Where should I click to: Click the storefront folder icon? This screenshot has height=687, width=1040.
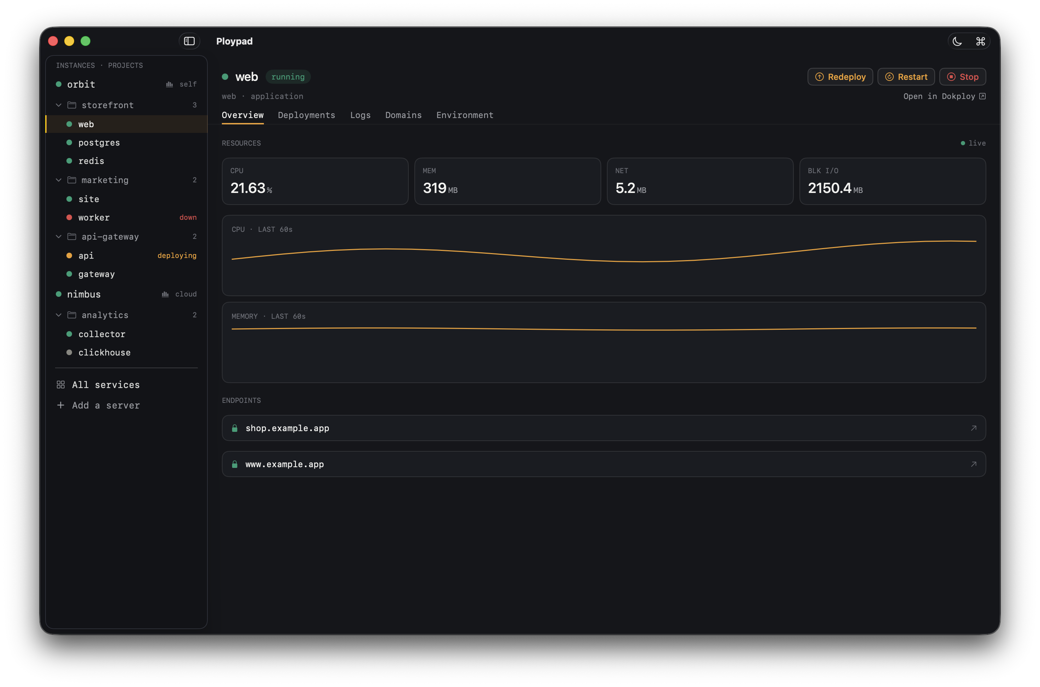pos(72,105)
